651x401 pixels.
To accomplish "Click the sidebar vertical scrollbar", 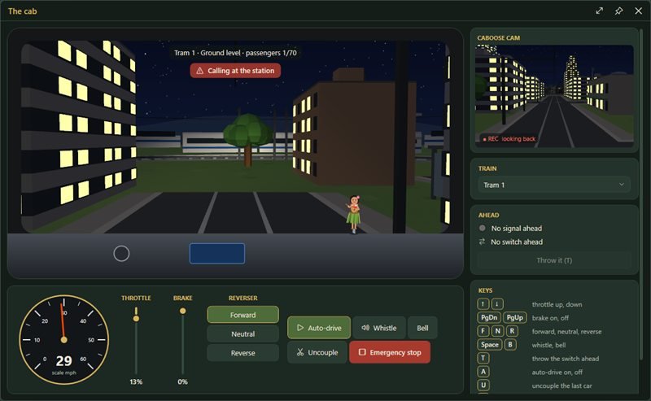I will (643, 195).
